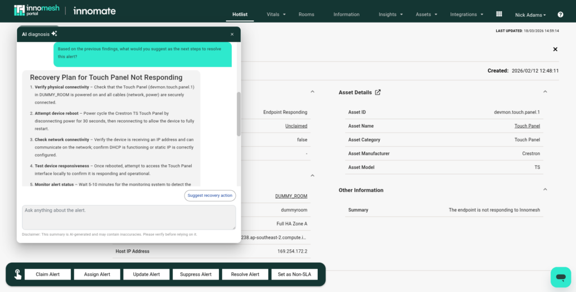Open the chat support widget icon
The width and height of the screenshot is (576, 292).
560,277
